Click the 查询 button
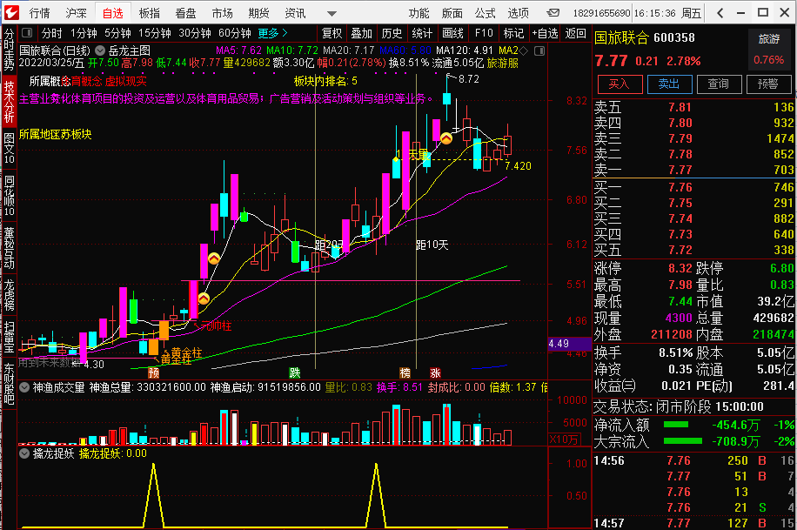The image size is (797, 530). pos(719,84)
